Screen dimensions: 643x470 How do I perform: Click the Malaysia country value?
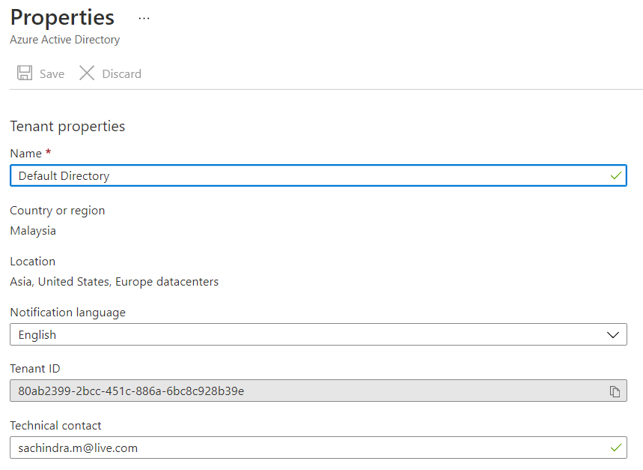tap(33, 231)
